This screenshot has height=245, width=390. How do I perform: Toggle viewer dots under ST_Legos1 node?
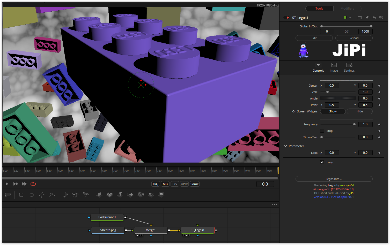pos(186,235)
